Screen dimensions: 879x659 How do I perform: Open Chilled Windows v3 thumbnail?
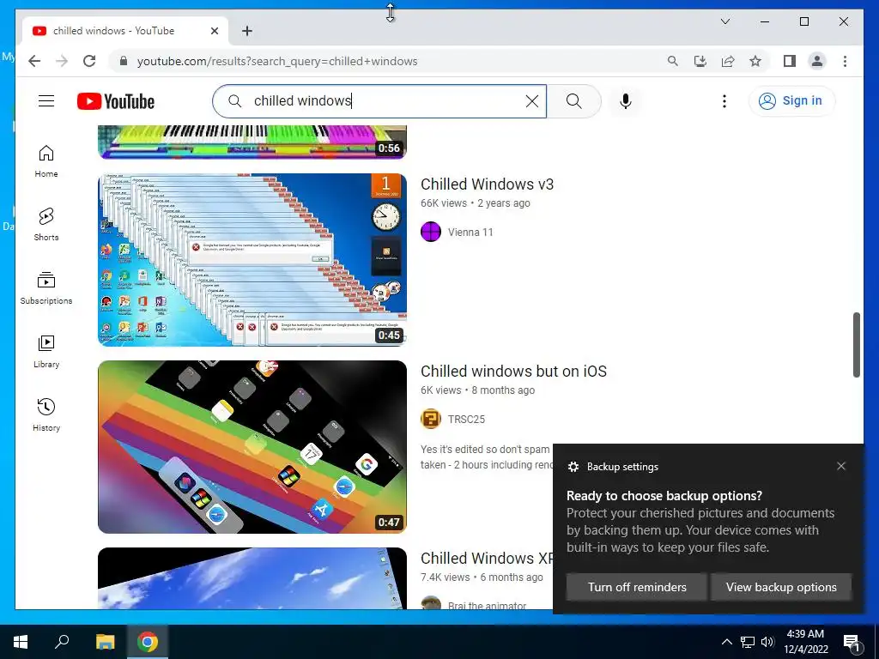[252, 260]
